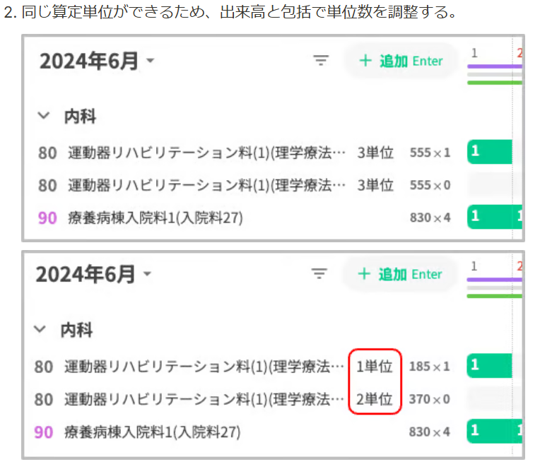540x469 pixels.
Task: Click the highlighted 1単位 cell
Action: click(375, 366)
